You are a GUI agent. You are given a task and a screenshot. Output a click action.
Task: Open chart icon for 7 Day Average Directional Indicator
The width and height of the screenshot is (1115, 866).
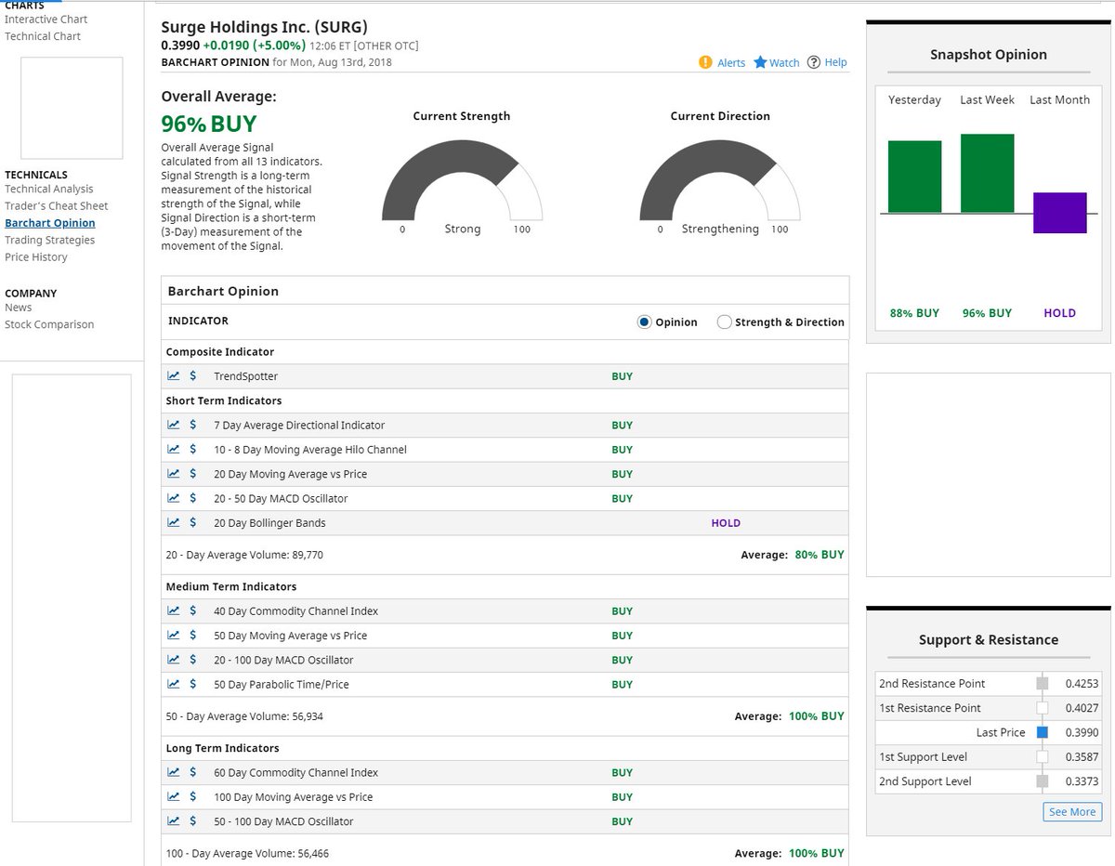click(x=174, y=425)
